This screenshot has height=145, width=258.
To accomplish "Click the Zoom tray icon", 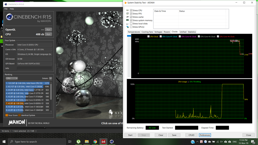I will pyautogui.click(x=205, y=141).
